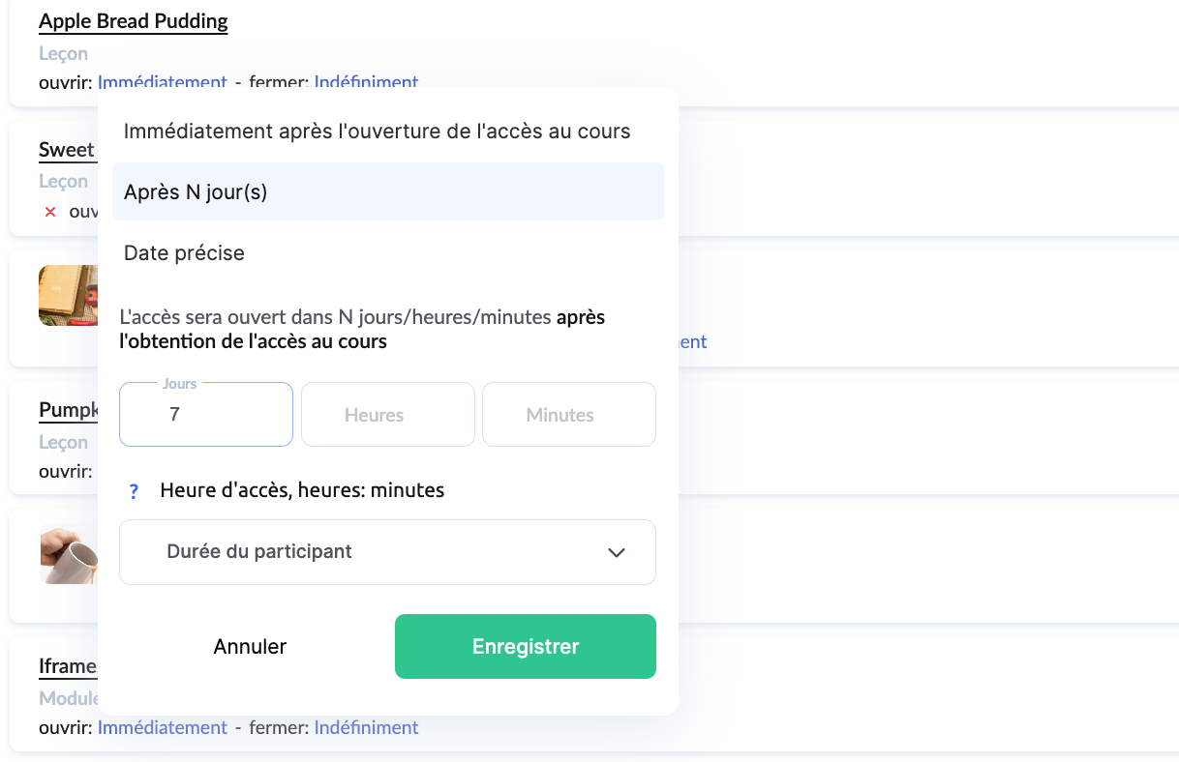Save with the Enregistrer button
This screenshot has width=1179, height=762.
point(525,647)
